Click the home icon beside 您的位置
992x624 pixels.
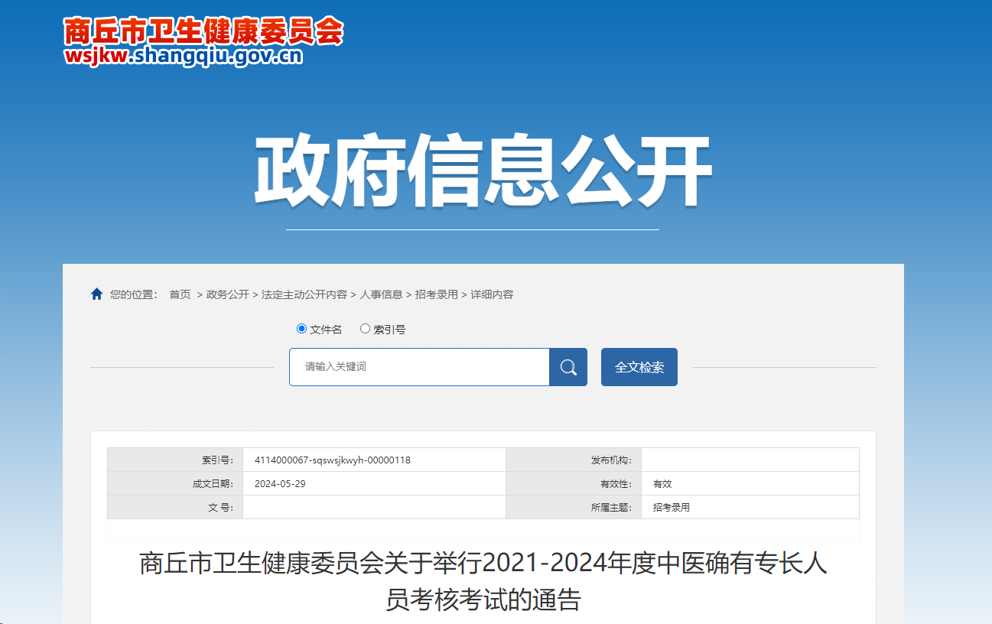coord(96,294)
